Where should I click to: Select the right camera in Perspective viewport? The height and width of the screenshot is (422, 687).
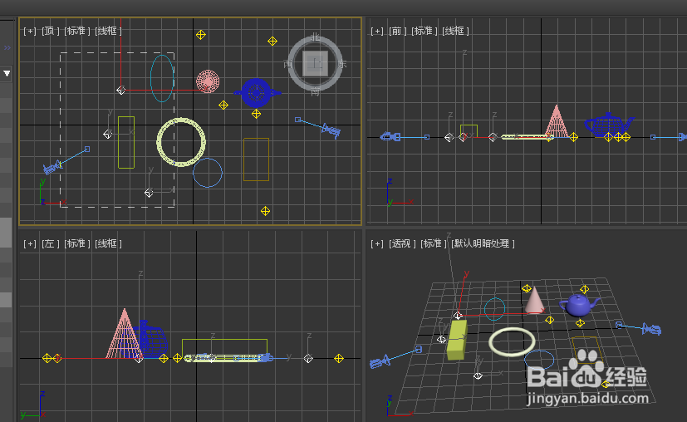tap(651, 329)
